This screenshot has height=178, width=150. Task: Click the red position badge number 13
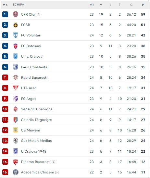pos(5,141)
